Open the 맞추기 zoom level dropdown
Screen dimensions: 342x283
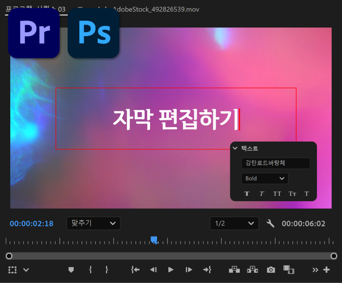click(93, 223)
